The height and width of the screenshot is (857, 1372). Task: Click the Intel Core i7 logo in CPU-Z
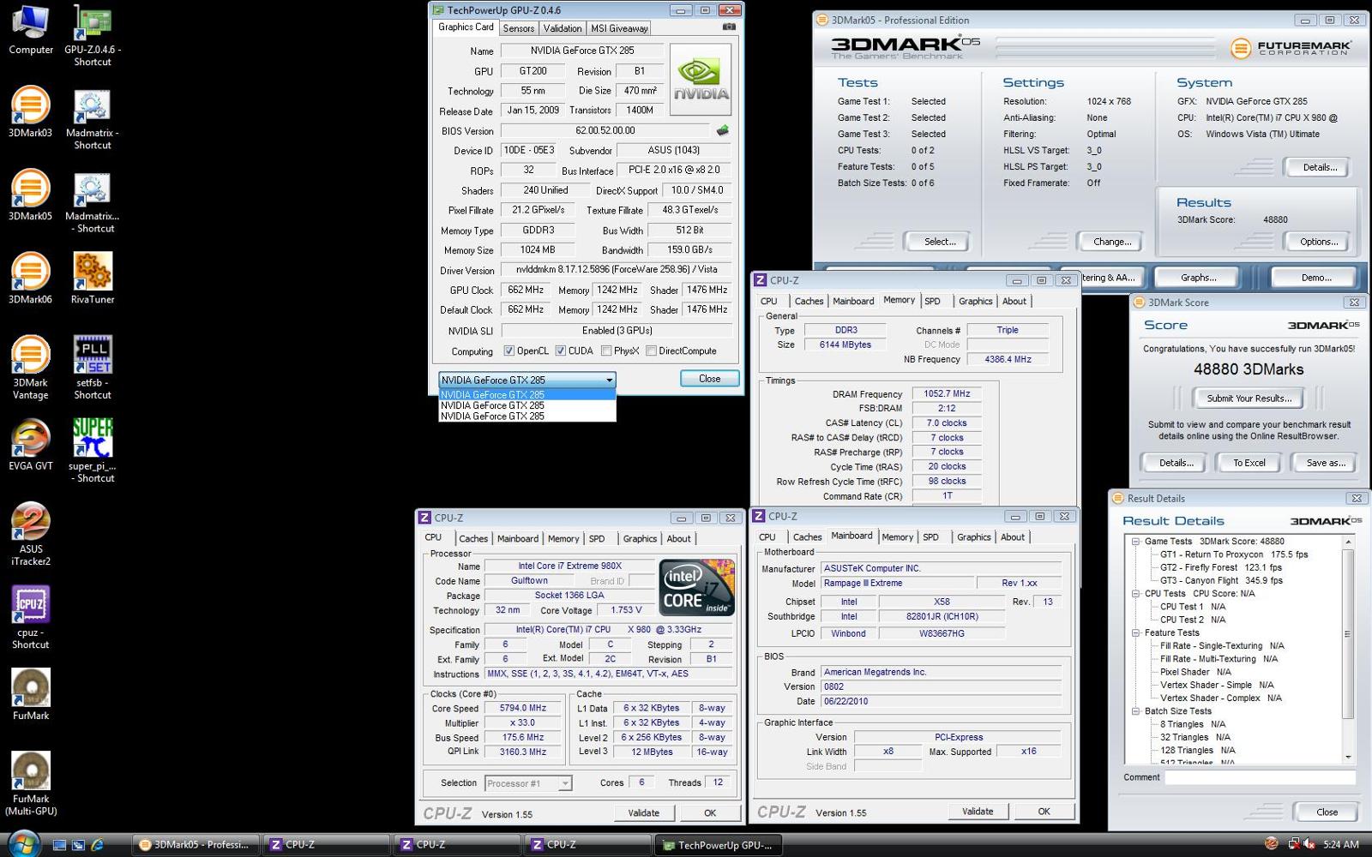(x=696, y=587)
